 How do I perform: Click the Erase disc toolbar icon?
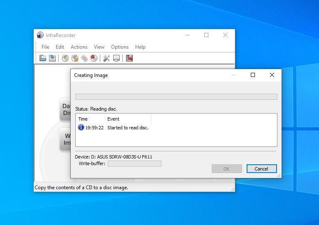[94, 58]
